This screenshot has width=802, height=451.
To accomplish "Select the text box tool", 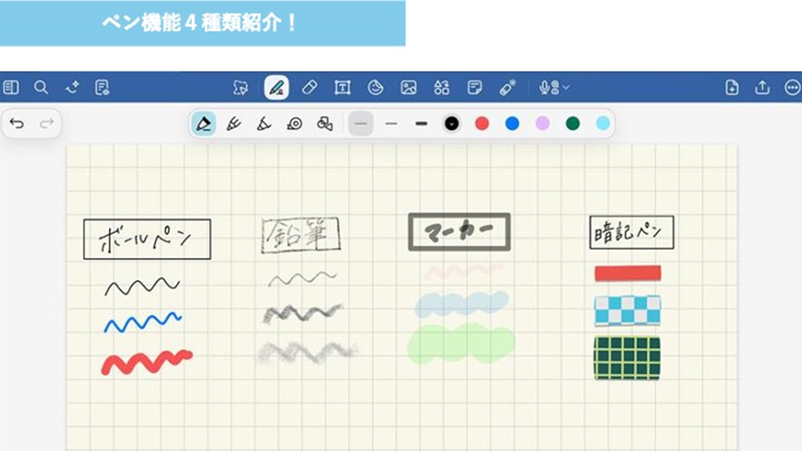I will (342, 88).
